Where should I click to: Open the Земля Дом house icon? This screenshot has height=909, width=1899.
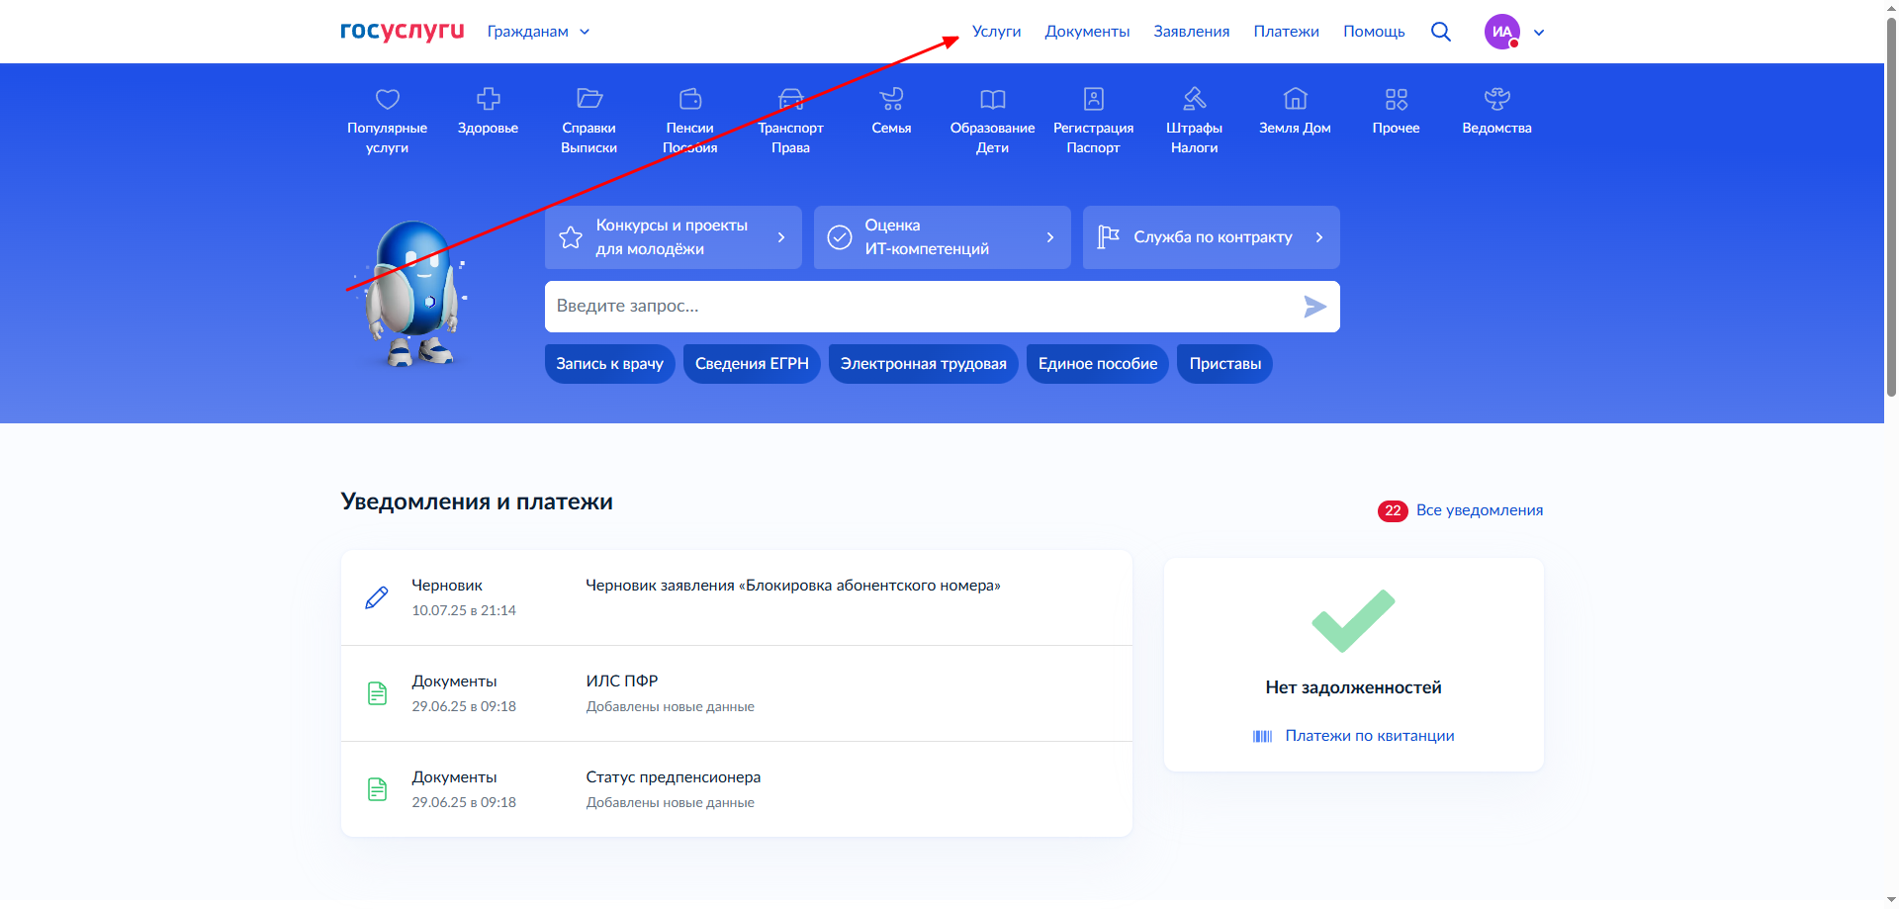click(1295, 99)
